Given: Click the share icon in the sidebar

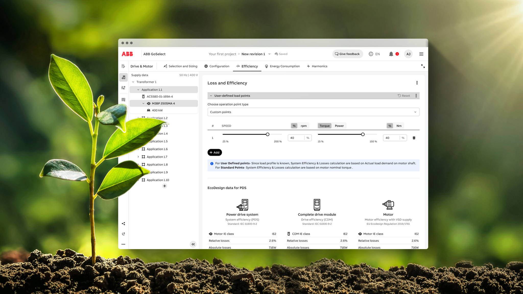Looking at the screenshot, I should point(124,223).
